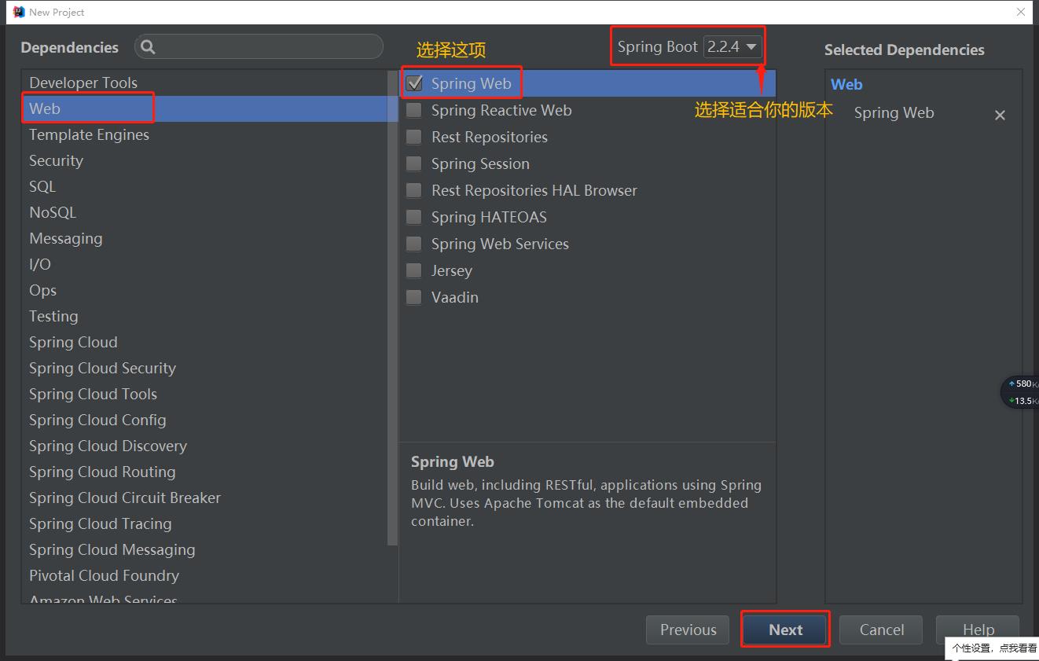Select Developer Tools category

point(205,83)
